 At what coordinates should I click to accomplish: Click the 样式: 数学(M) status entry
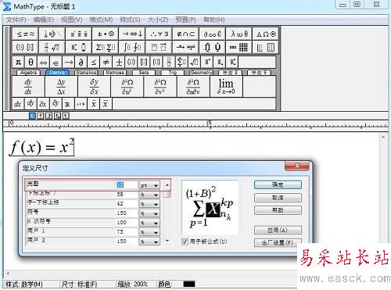click(24, 284)
